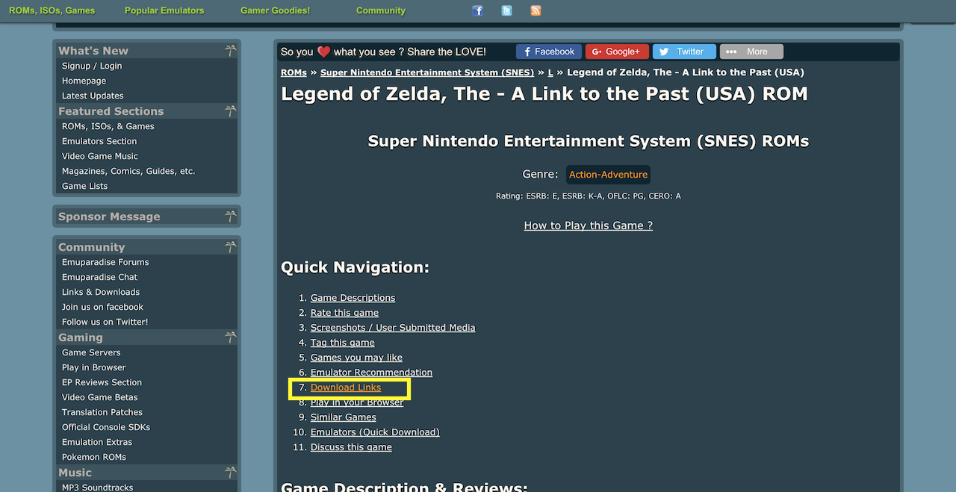Image resolution: width=956 pixels, height=492 pixels.
Task: Open Signup / Login in sidebar
Action: (x=92, y=66)
